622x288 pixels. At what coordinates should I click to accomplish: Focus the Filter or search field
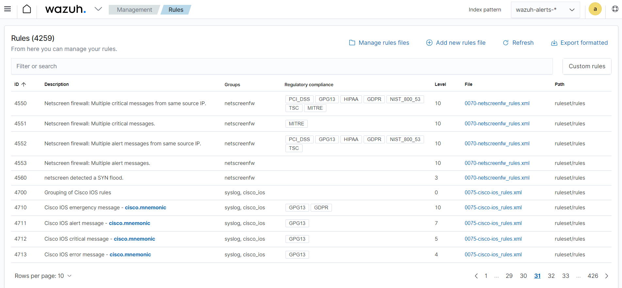[x=282, y=66]
